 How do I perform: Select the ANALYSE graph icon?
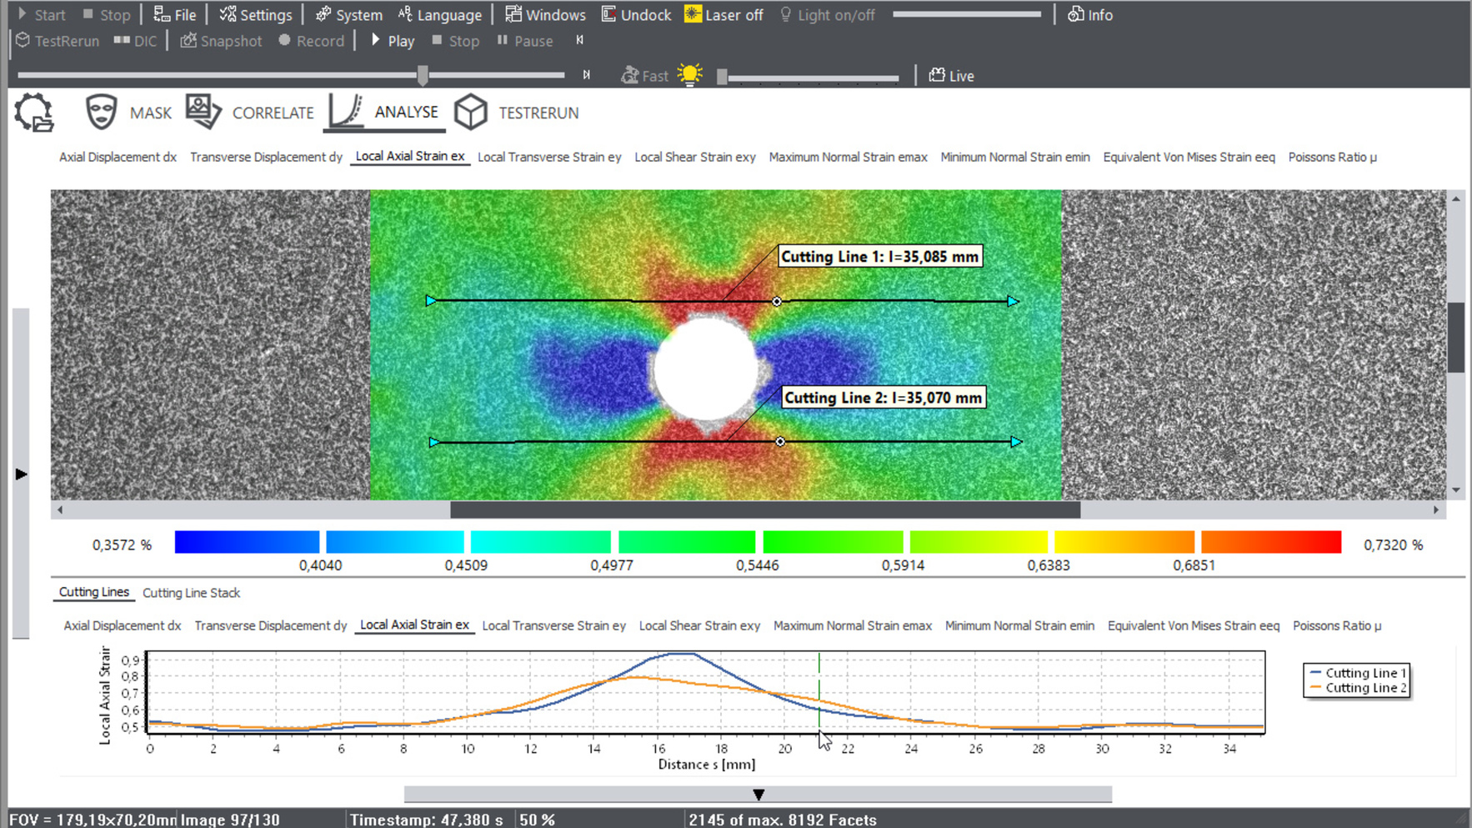tap(345, 112)
